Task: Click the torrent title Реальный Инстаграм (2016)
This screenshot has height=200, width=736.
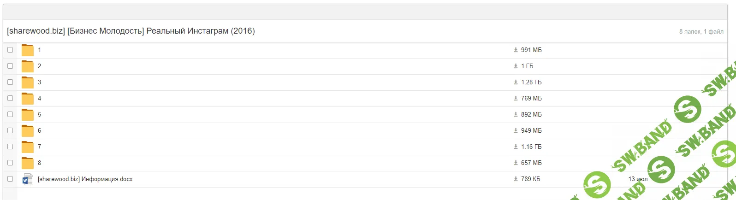Action: tap(131, 31)
